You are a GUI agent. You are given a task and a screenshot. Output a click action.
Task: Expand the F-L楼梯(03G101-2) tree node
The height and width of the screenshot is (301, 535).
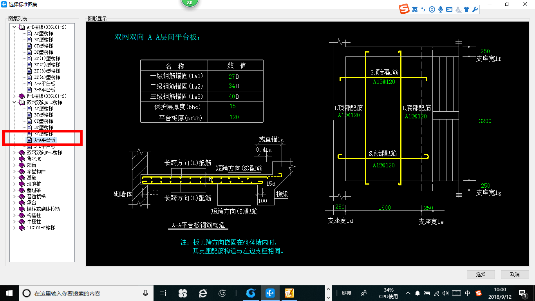(15, 96)
